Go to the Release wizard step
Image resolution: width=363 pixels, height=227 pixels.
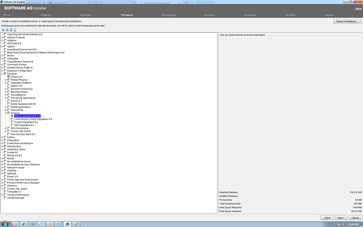pyautogui.click(x=46, y=15)
